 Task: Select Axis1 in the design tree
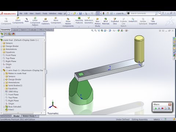8,67
